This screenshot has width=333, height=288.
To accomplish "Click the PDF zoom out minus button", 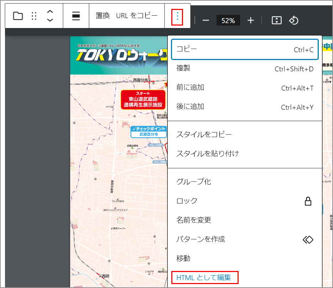I will click(205, 20).
